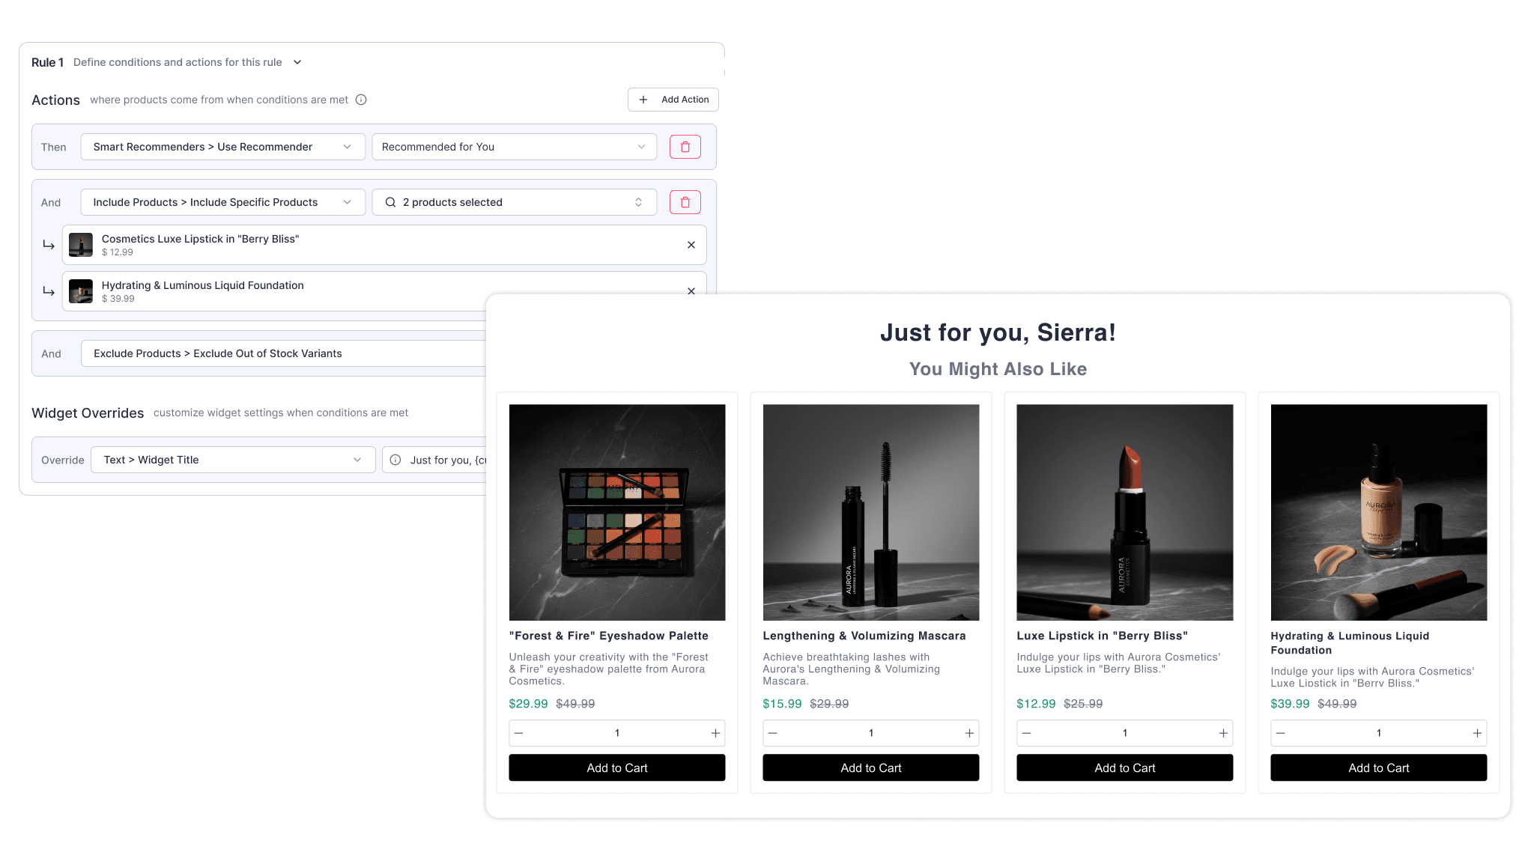Click the info icon next to Actions heading

(x=362, y=99)
